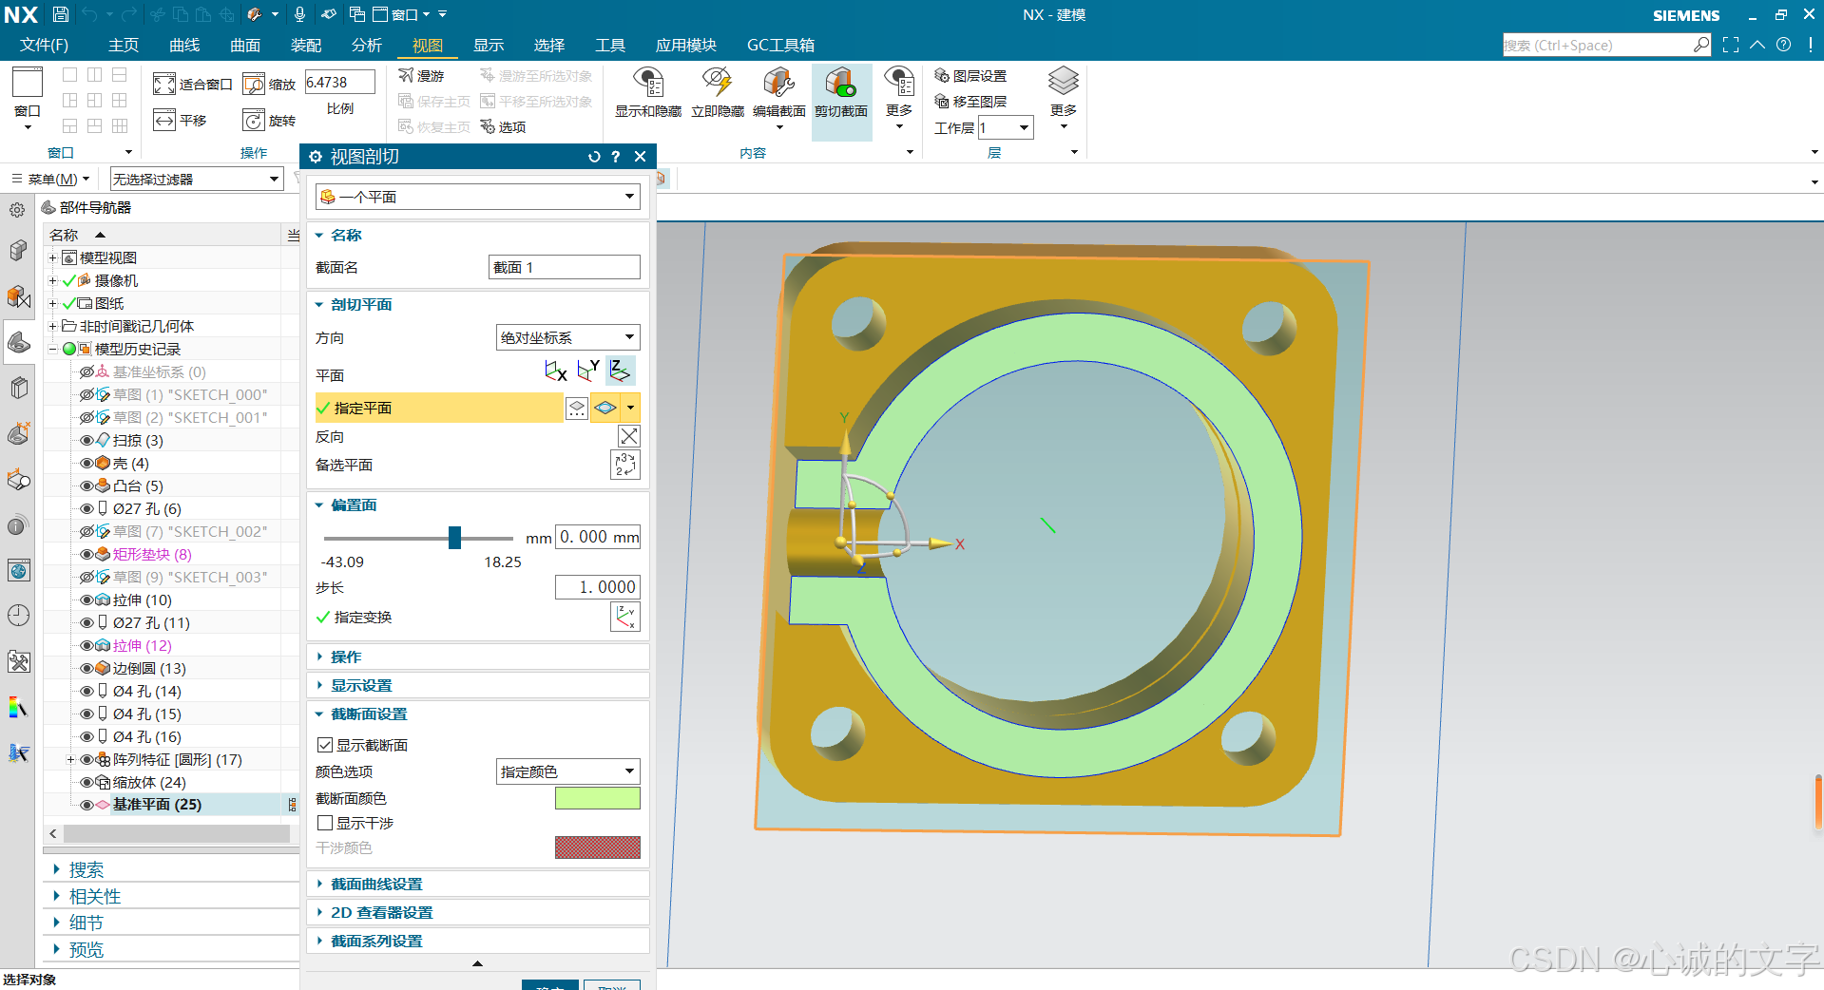1824x990 pixels.
Task: Open the 方向 绝对坐标系 dropdown
Action: coord(567,337)
